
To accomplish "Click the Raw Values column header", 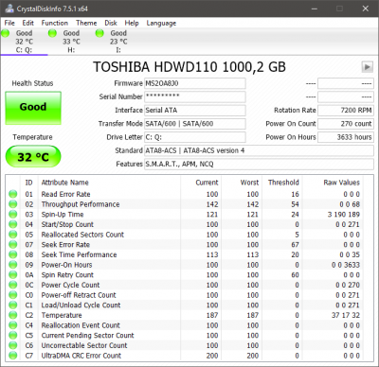I will [x=341, y=183].
